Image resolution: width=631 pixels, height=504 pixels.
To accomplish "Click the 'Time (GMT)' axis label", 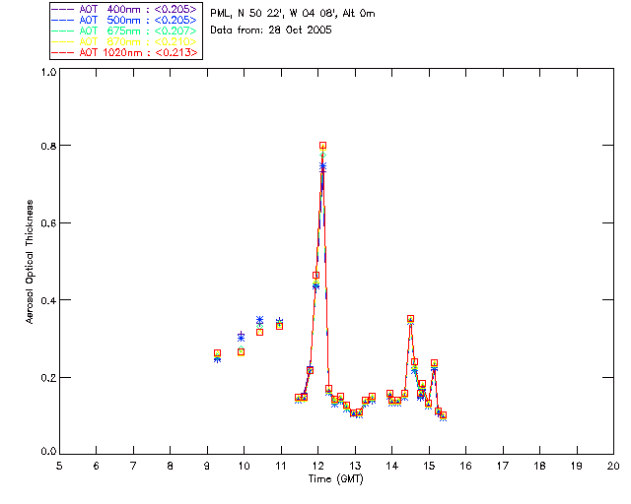I will [x=336, y=479].
